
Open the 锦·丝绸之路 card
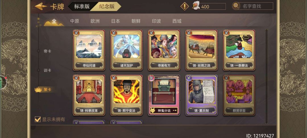coord(202,50)
